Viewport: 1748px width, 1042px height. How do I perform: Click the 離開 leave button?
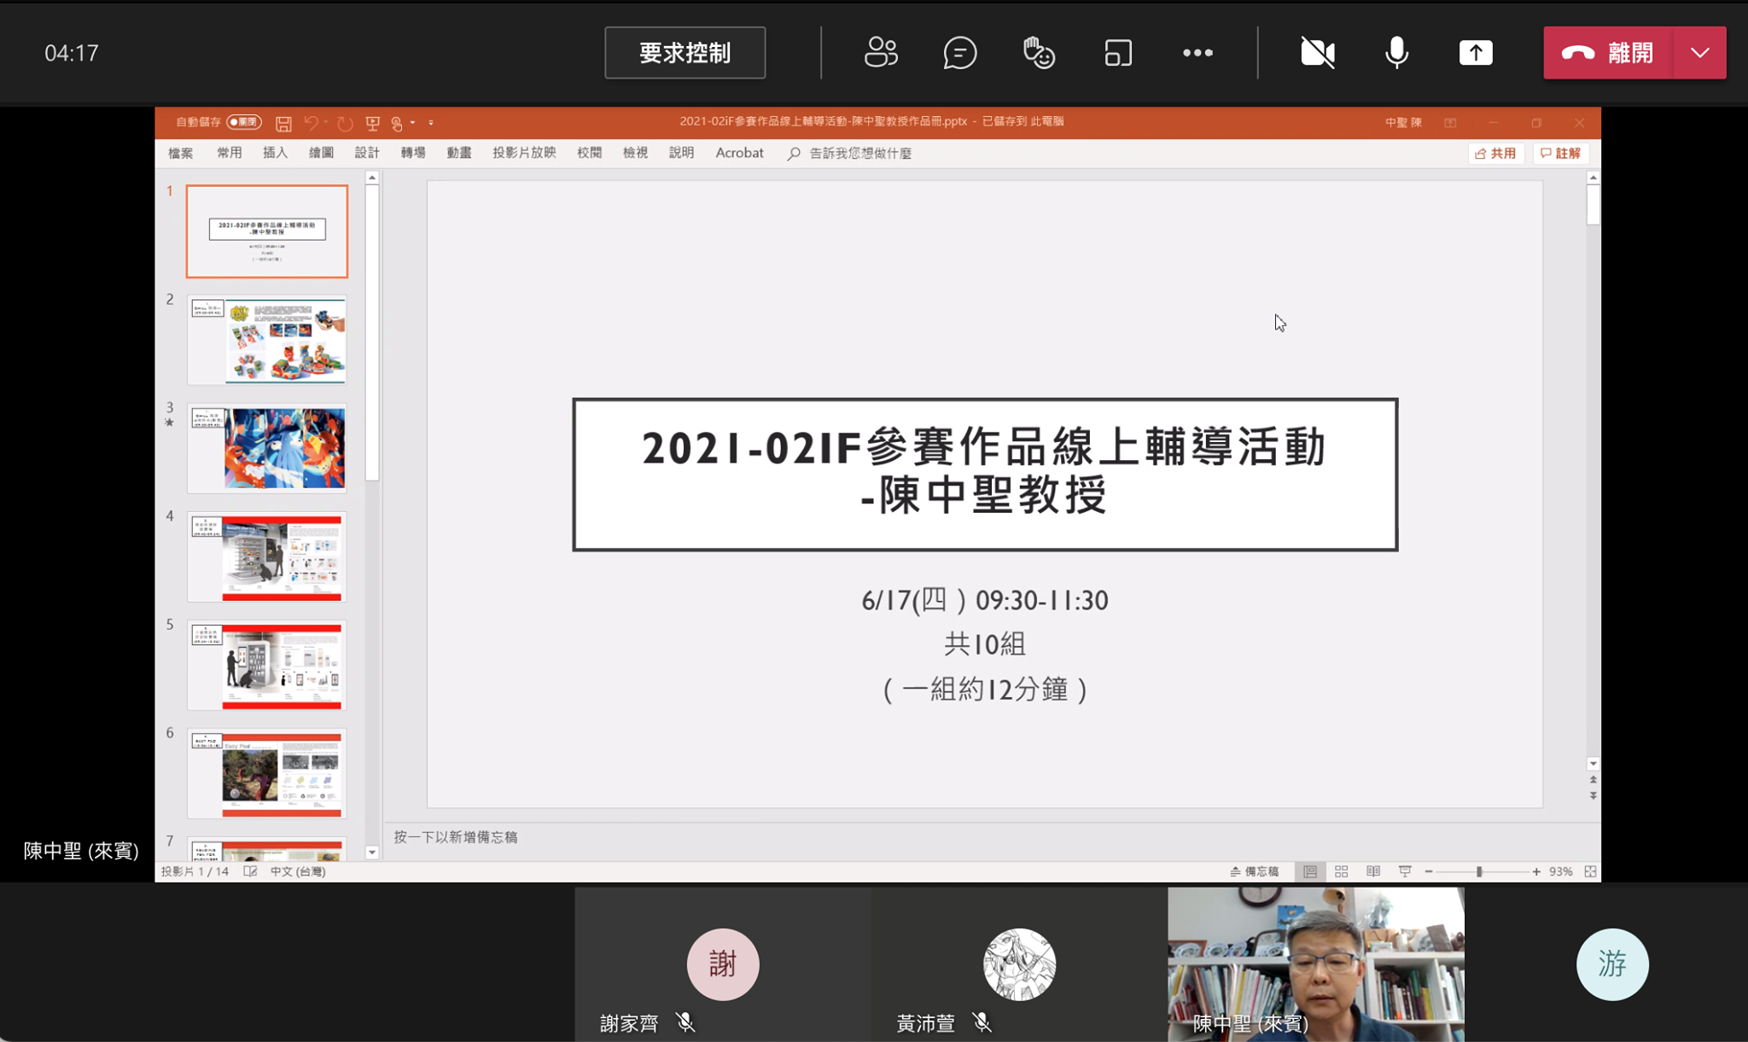pos(1608,53)
